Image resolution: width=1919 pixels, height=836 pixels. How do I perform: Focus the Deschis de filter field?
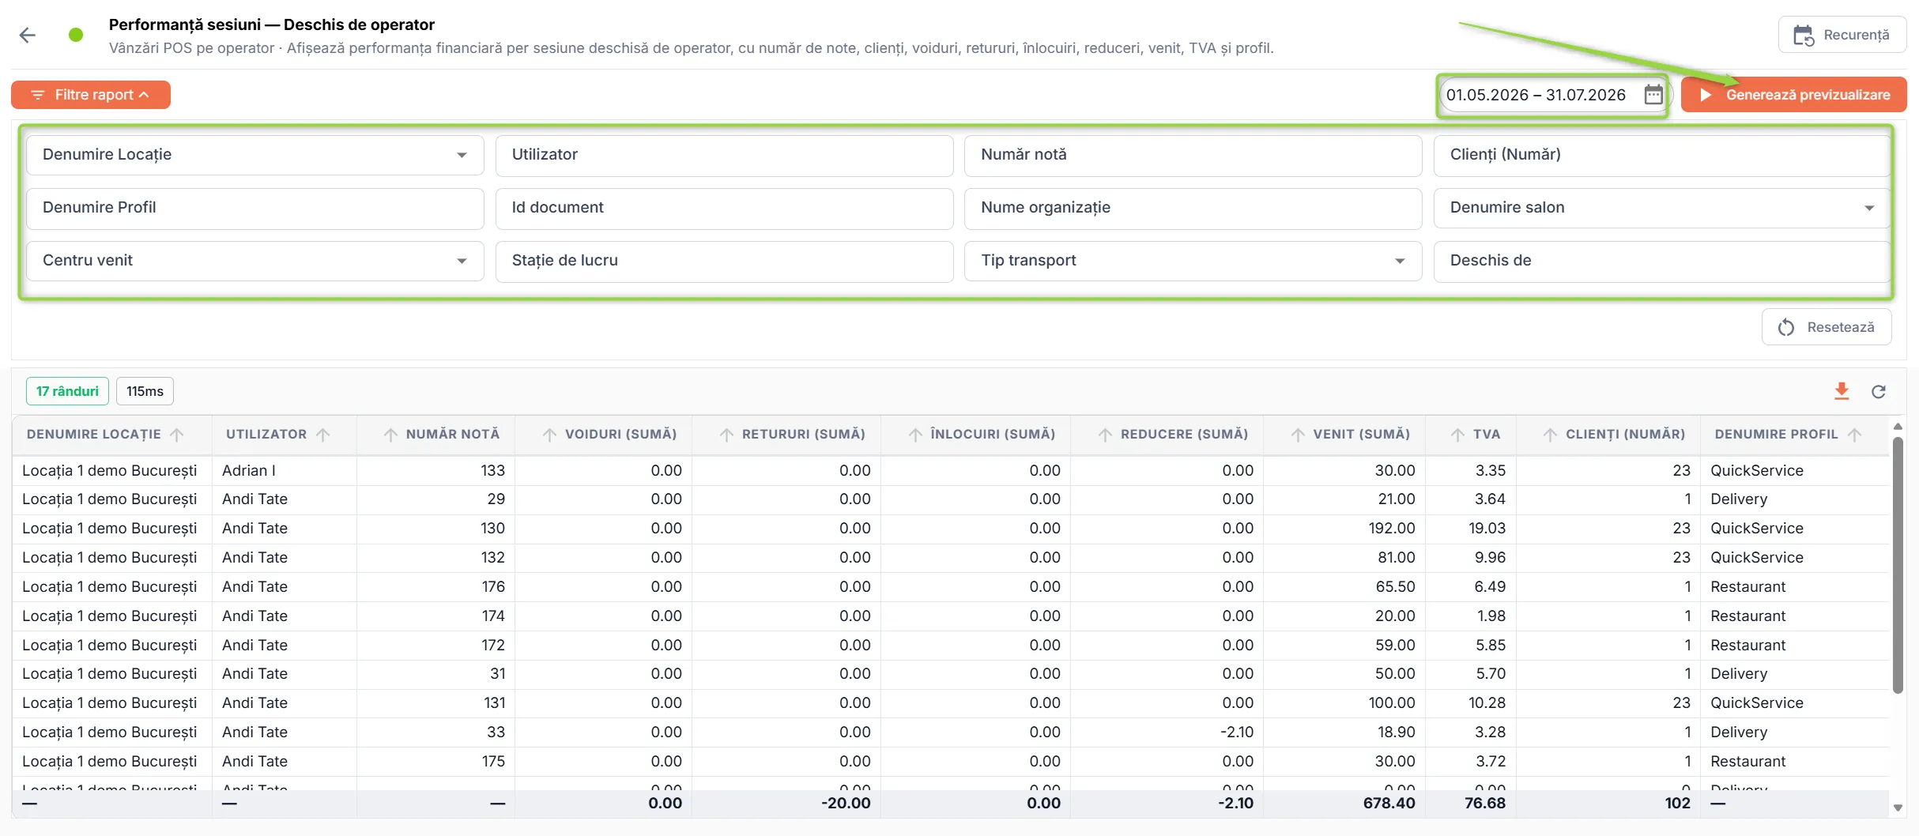click(1662, 261)
